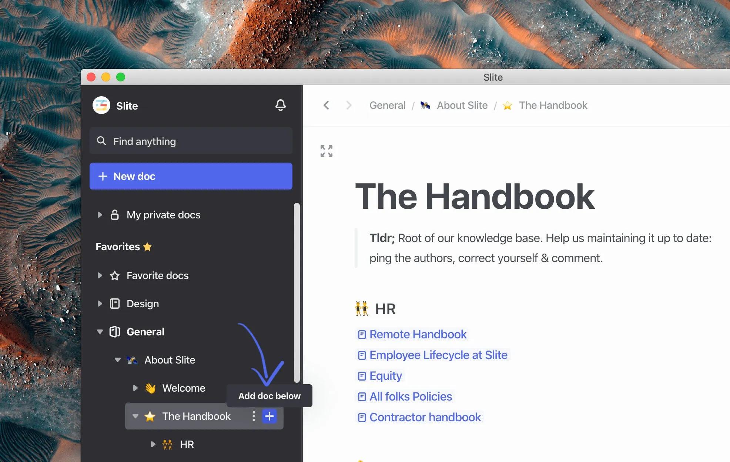Open the Remote Handbook link
The width and height of the screenshot is (730, 462).
pyautogui.click(x=418, y=334)
